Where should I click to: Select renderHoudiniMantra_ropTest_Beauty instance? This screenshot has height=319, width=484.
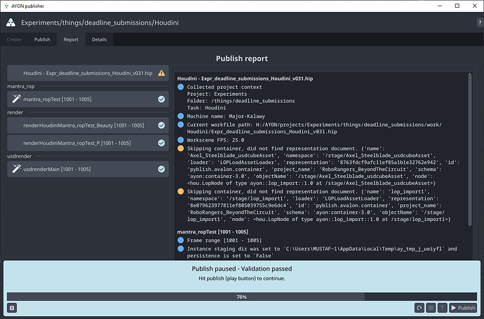click(x=88, y=125)
